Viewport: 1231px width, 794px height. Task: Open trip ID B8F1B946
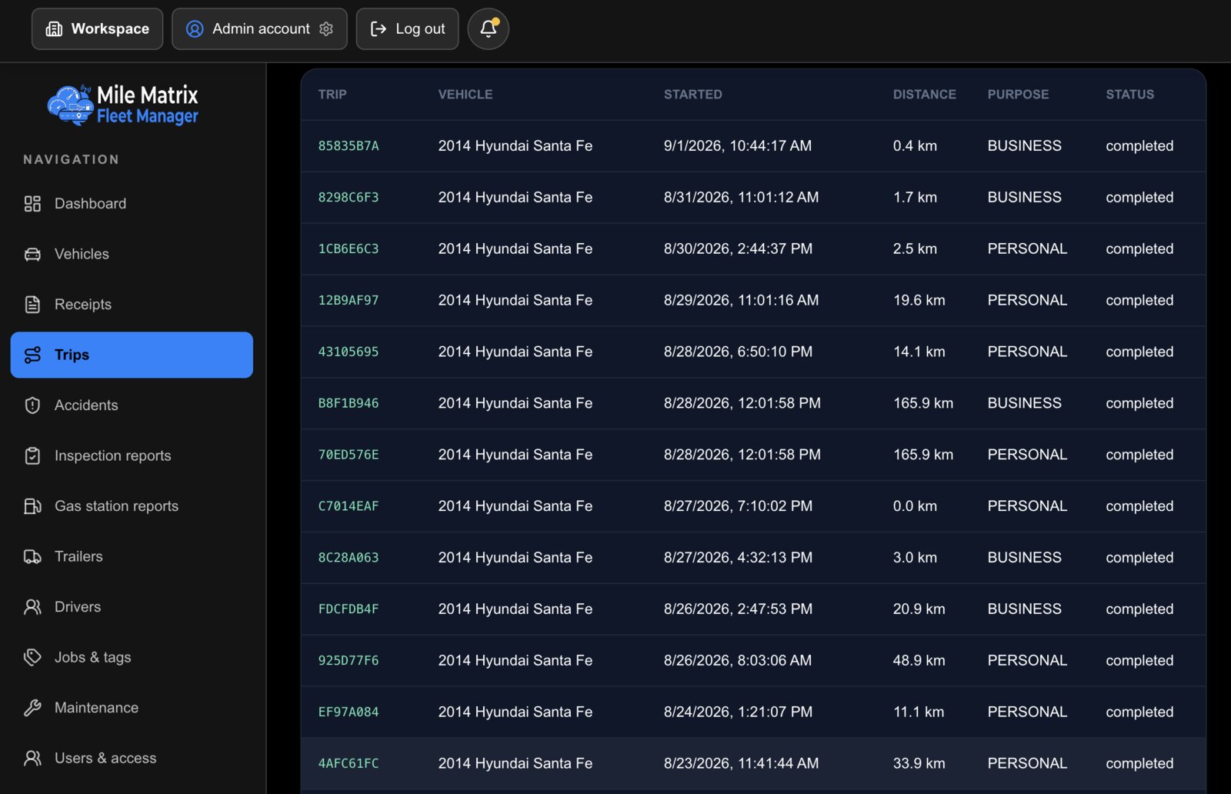pyautogui.click(x=349, y=403)
